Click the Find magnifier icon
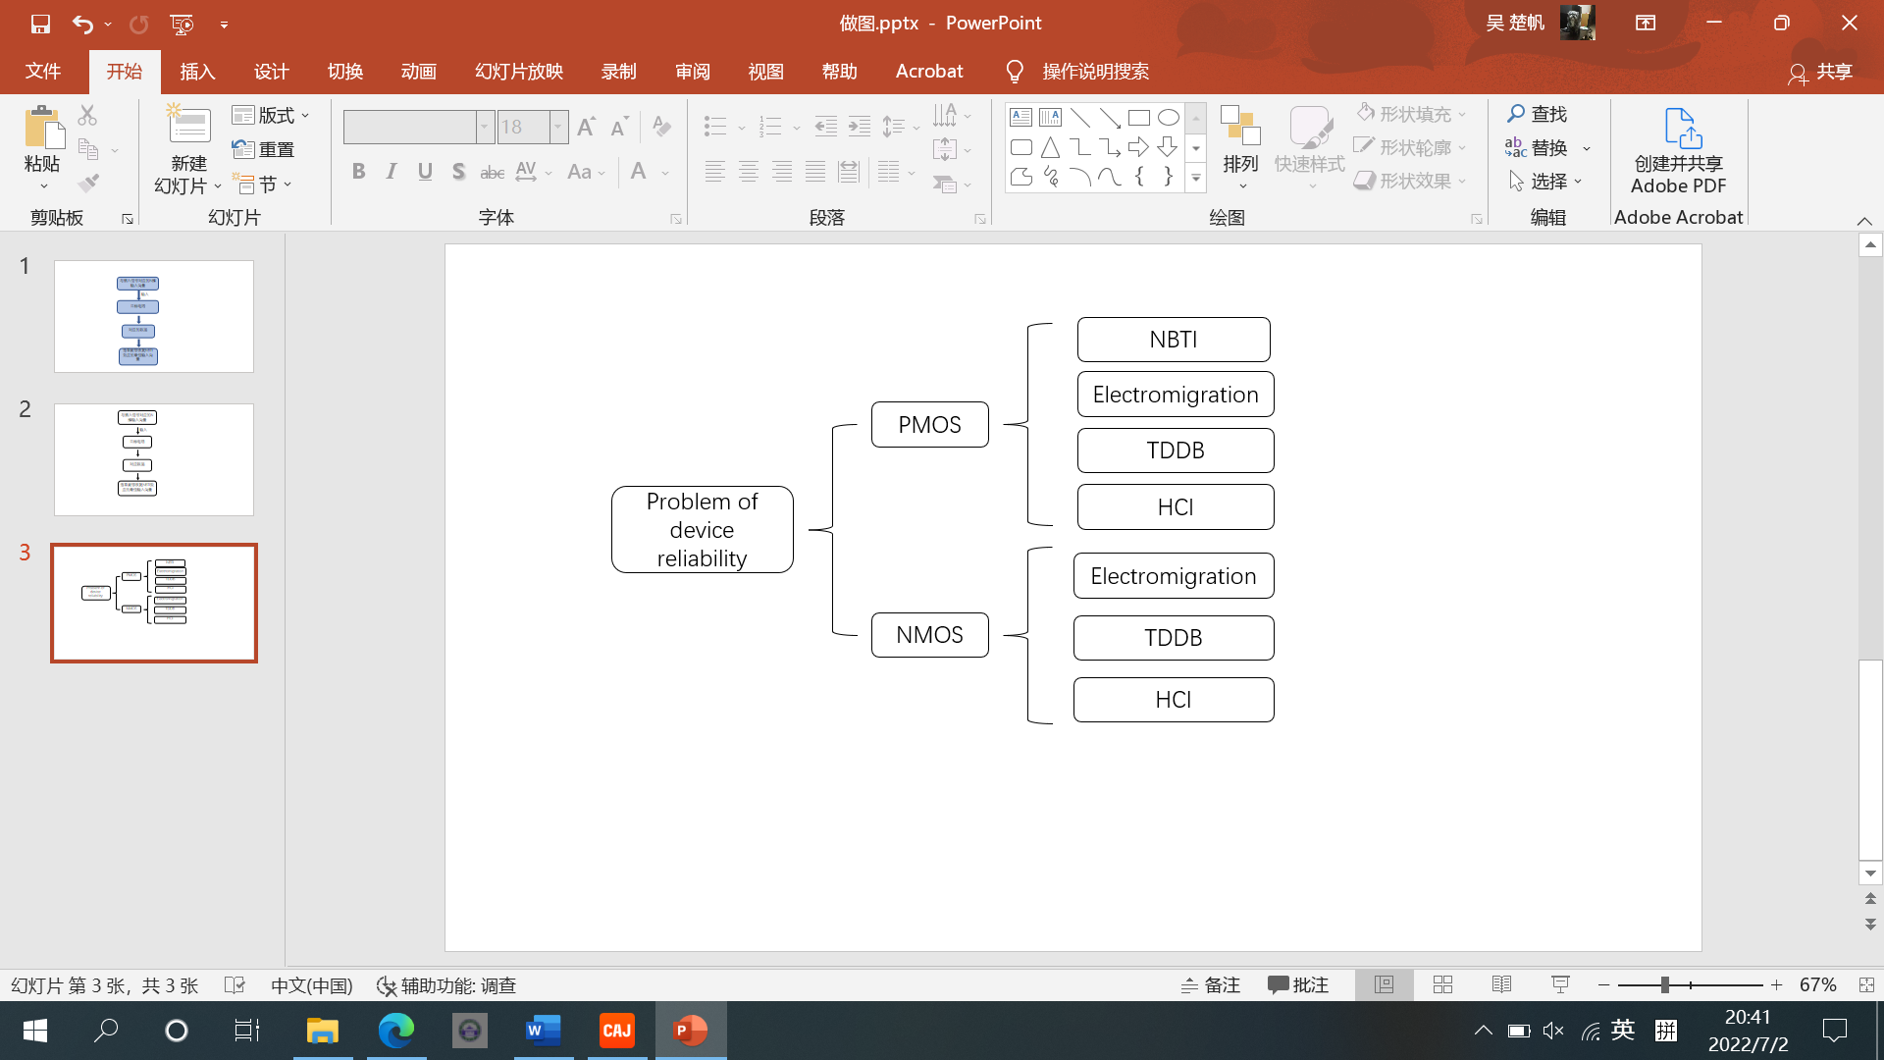The image size is (1884, 1060). pos(1516,114)
